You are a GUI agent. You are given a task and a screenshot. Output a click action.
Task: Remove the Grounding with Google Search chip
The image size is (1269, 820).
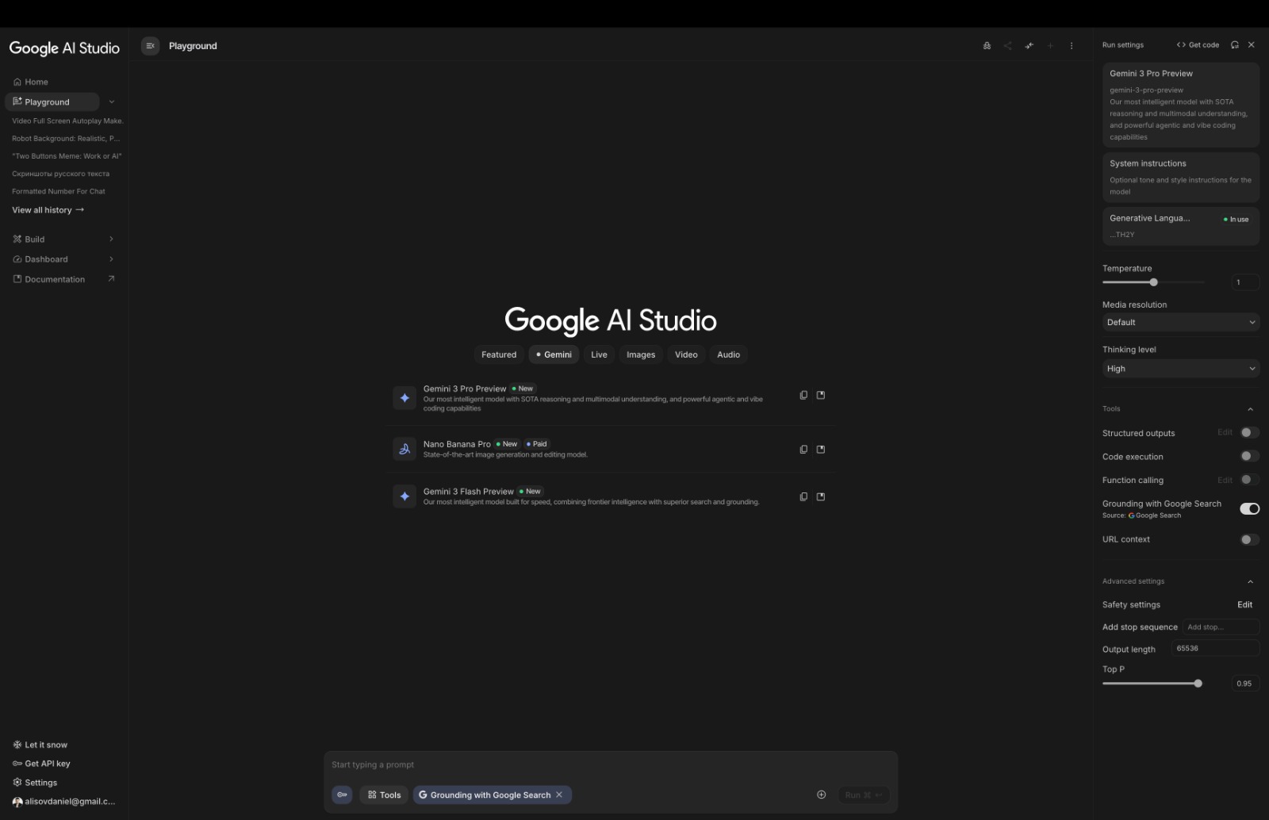(x=559, y=795)
